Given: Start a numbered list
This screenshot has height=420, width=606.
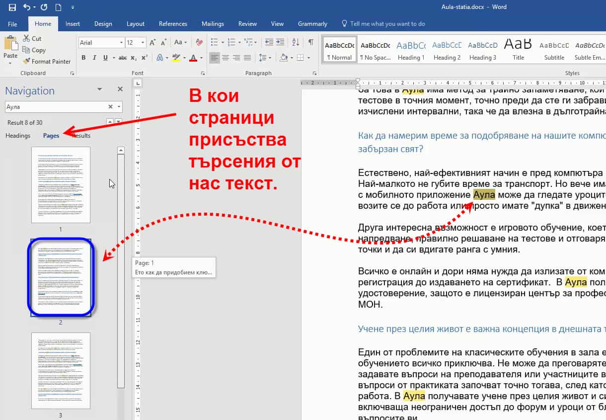Looking at the screenshot, I should pos(231,42).
